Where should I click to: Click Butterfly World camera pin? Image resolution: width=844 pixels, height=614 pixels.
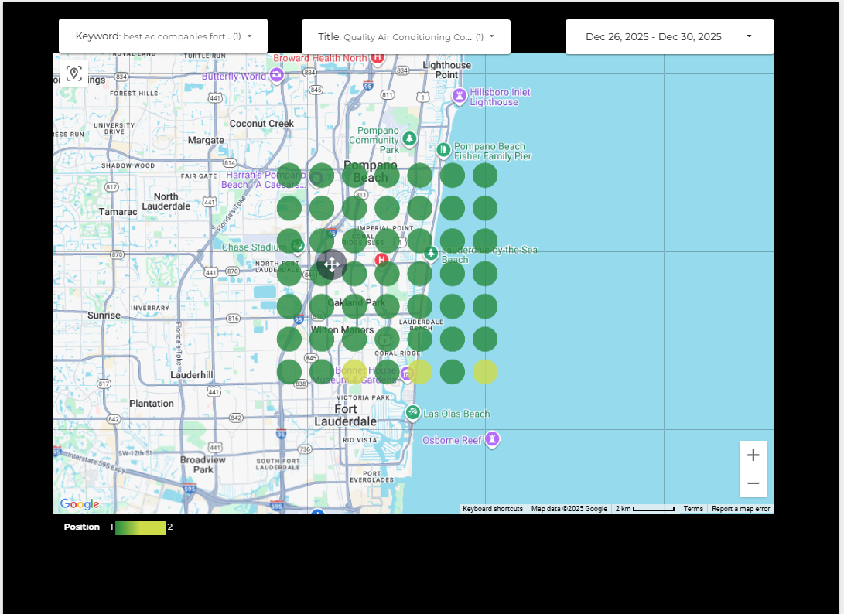pyautogui.click(x=277, y=76)
